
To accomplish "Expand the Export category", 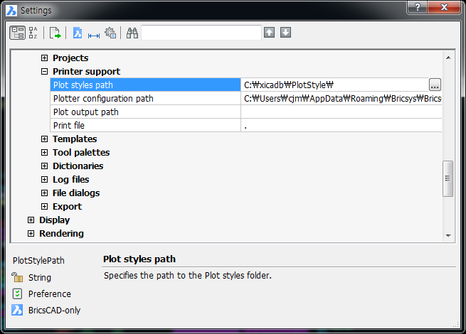I will 44,206.
